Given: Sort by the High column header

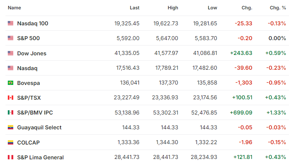Looking at the screenshot, I should click(173, 8).
